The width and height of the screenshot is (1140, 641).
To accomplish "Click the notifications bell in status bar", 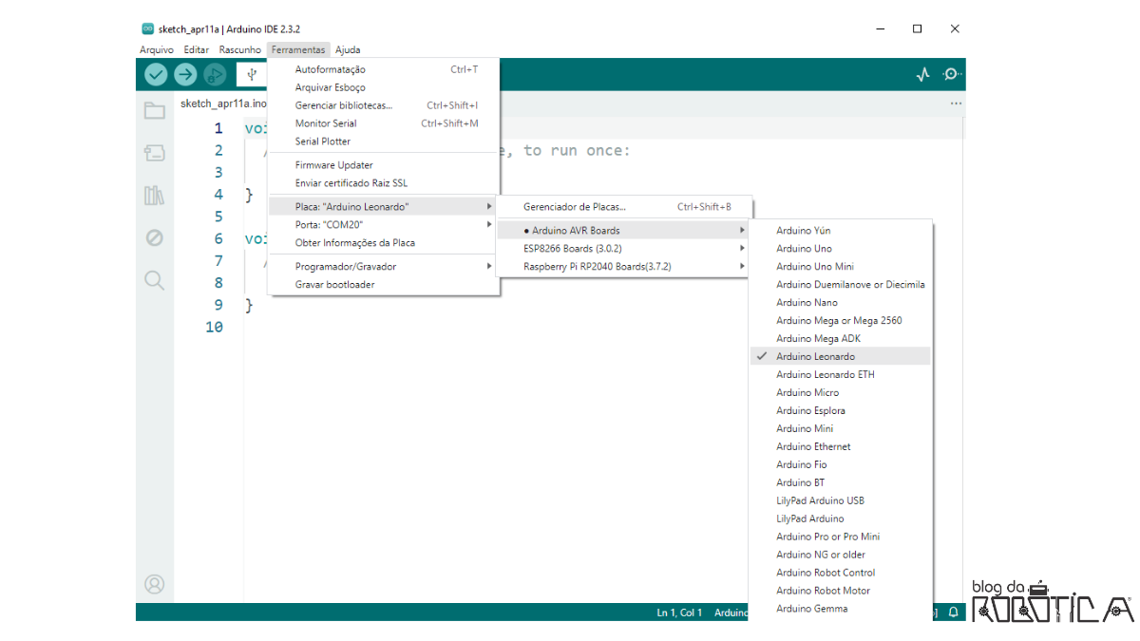I will point(953,613).
